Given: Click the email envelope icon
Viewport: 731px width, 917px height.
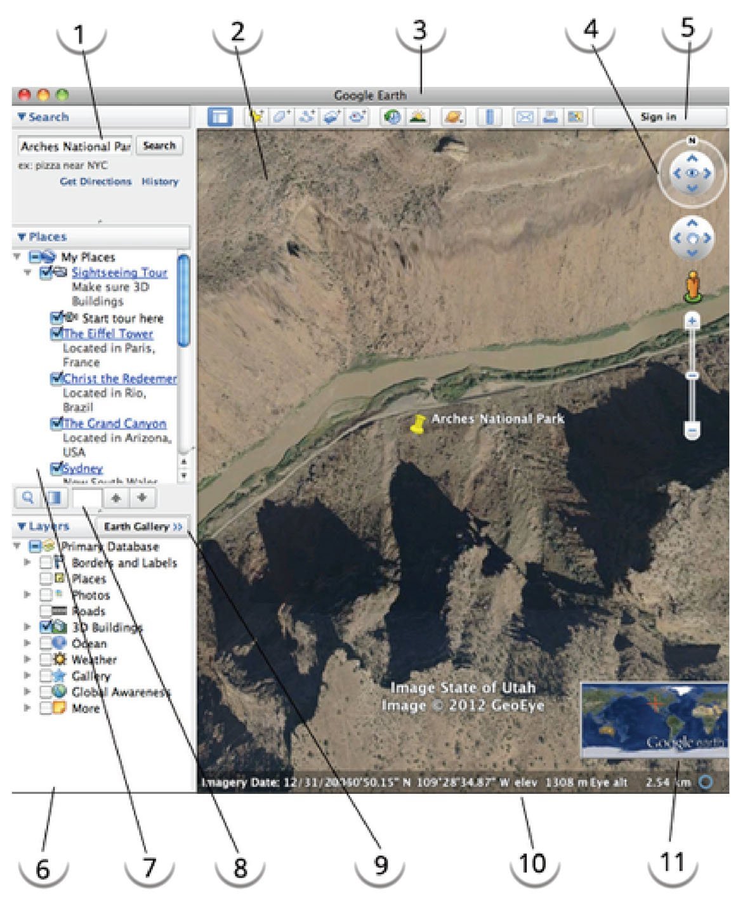Looking at the screenshot, I should pos(524,117).
